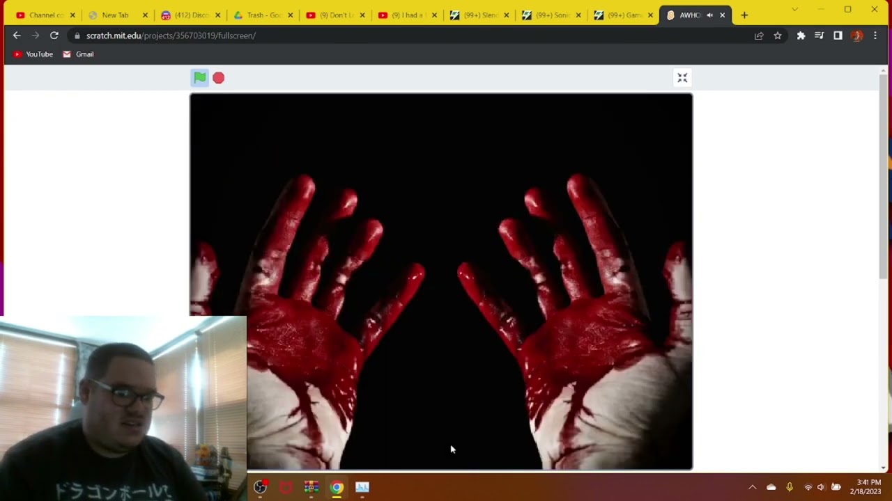View site information via the lock icon
Image resolution: width=892 pixels, height=501 pixels.
click(x=77, y=35)
